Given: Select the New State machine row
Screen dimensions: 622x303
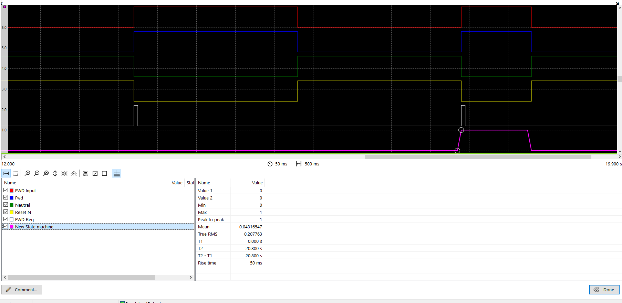Looking at the screenshot, I should pos(98,227).
